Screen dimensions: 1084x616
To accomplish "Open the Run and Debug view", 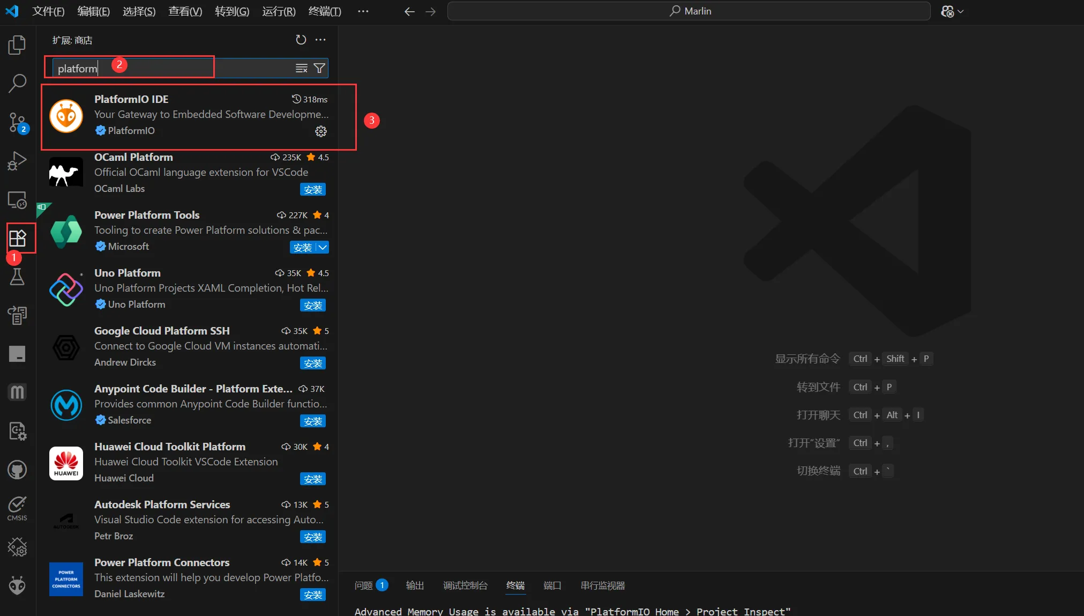I will point(17,161).
